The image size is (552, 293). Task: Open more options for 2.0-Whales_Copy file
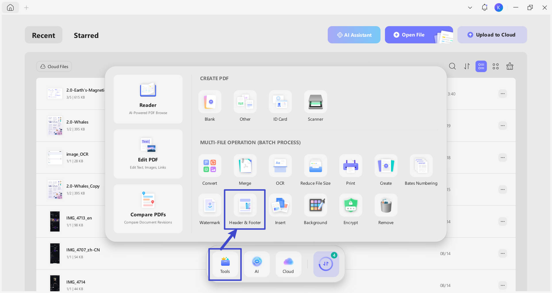click(503, 189)
